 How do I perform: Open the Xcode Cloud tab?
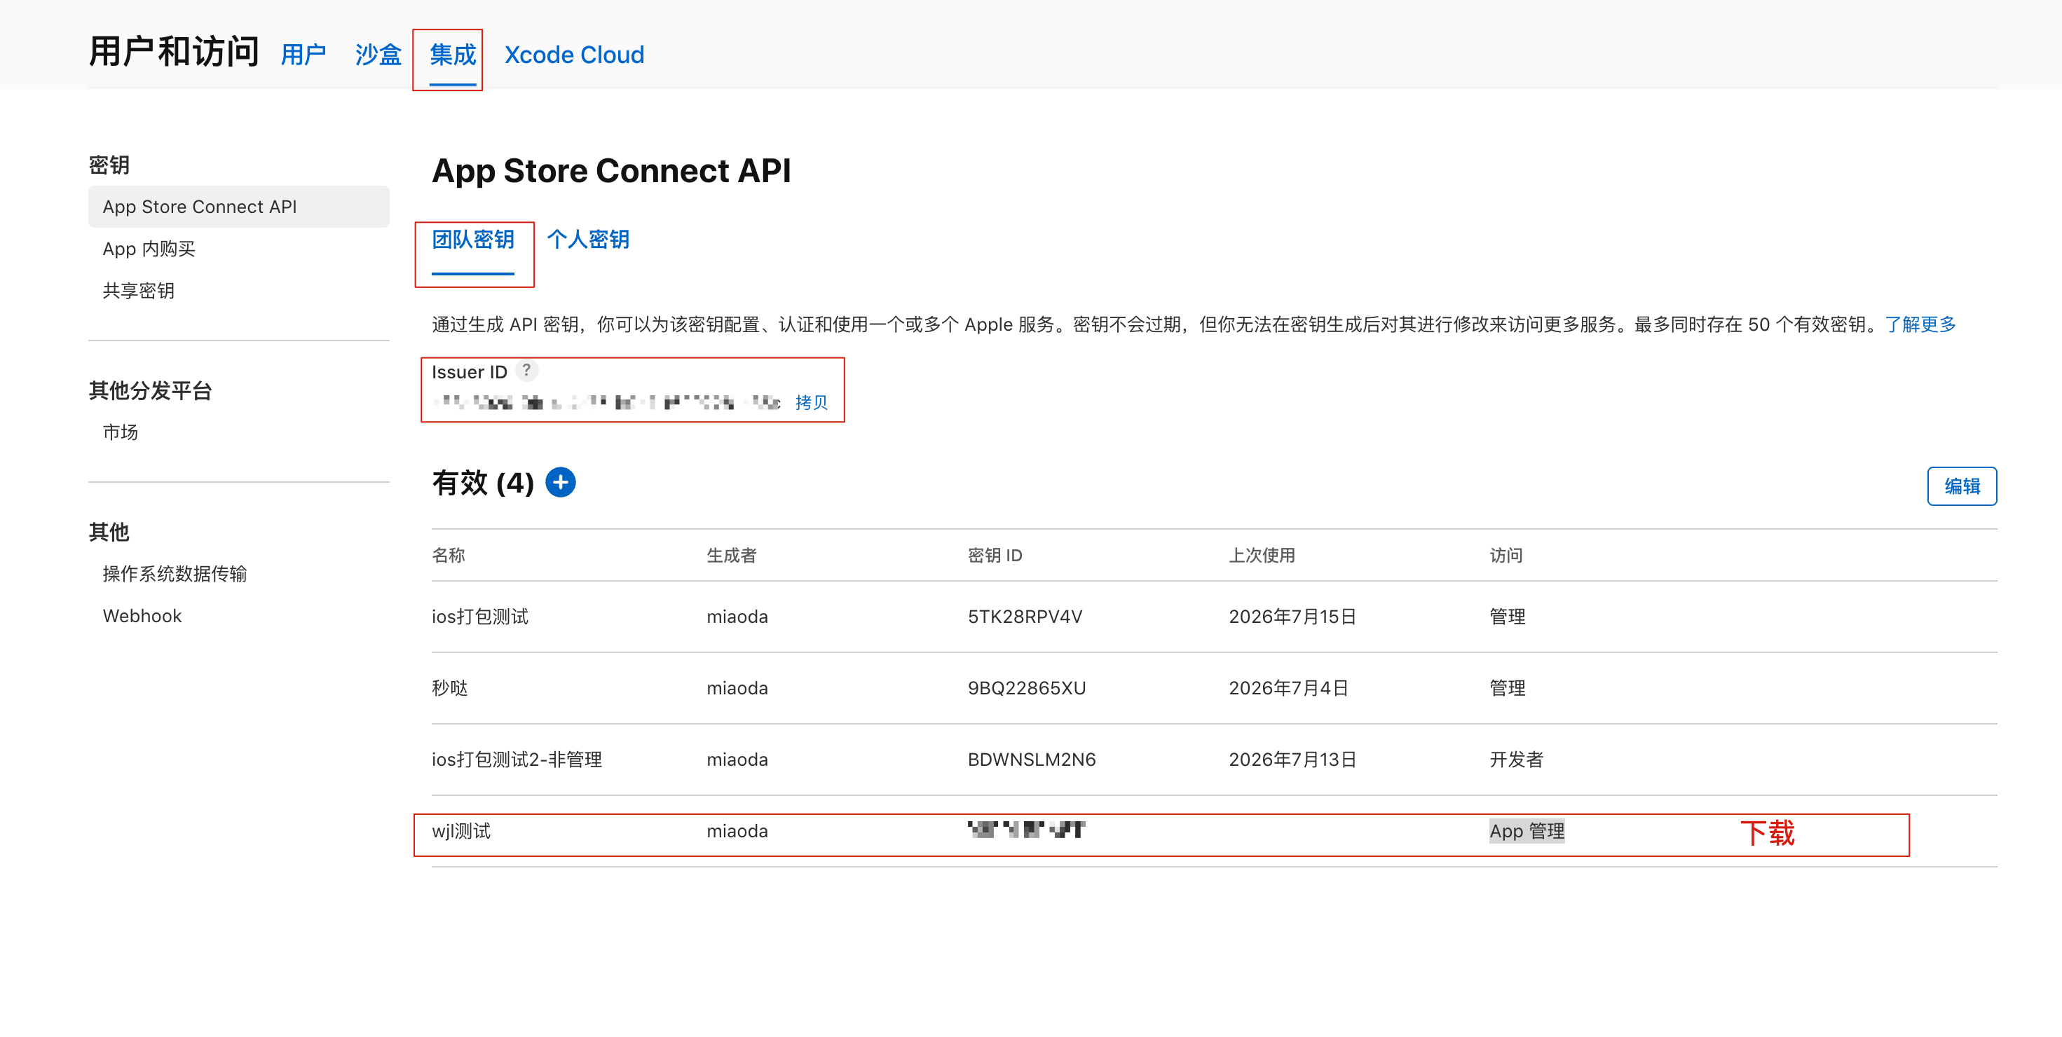(574, 55)
